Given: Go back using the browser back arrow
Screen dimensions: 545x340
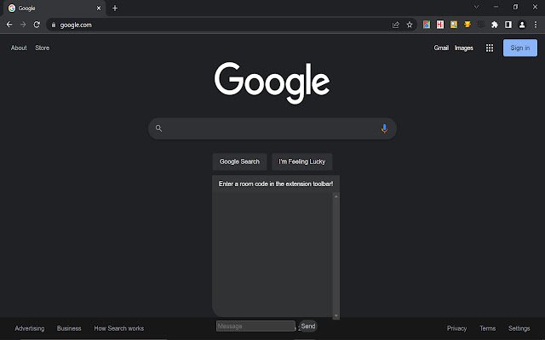Looking at the screenshot, I should click(9, 25).
